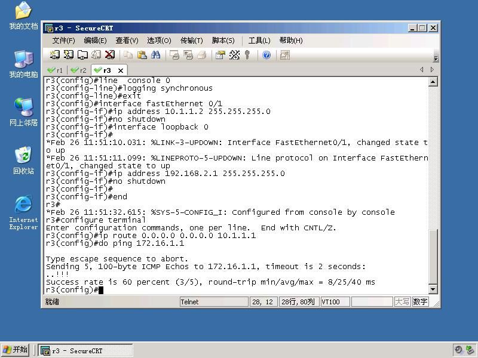Image resolution: width=478 pixels, height=358 pixels.
Task: Click r3 - SecureCRT taskbar button
Action: tap(85, 351)
